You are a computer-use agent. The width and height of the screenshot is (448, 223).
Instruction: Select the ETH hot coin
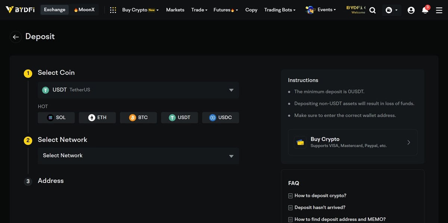97,117
